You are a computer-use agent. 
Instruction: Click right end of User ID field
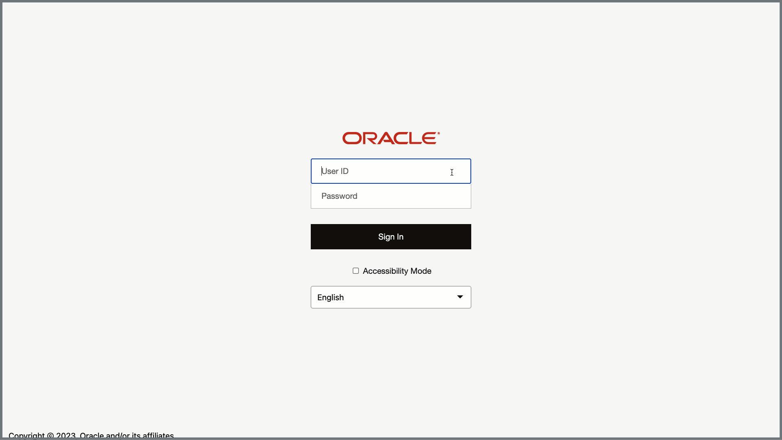464,171
